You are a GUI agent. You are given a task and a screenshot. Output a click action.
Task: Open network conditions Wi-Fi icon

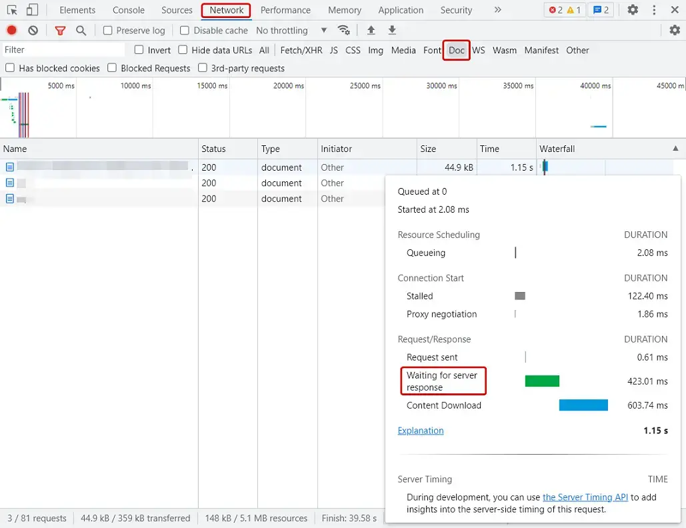coord(343,30)
